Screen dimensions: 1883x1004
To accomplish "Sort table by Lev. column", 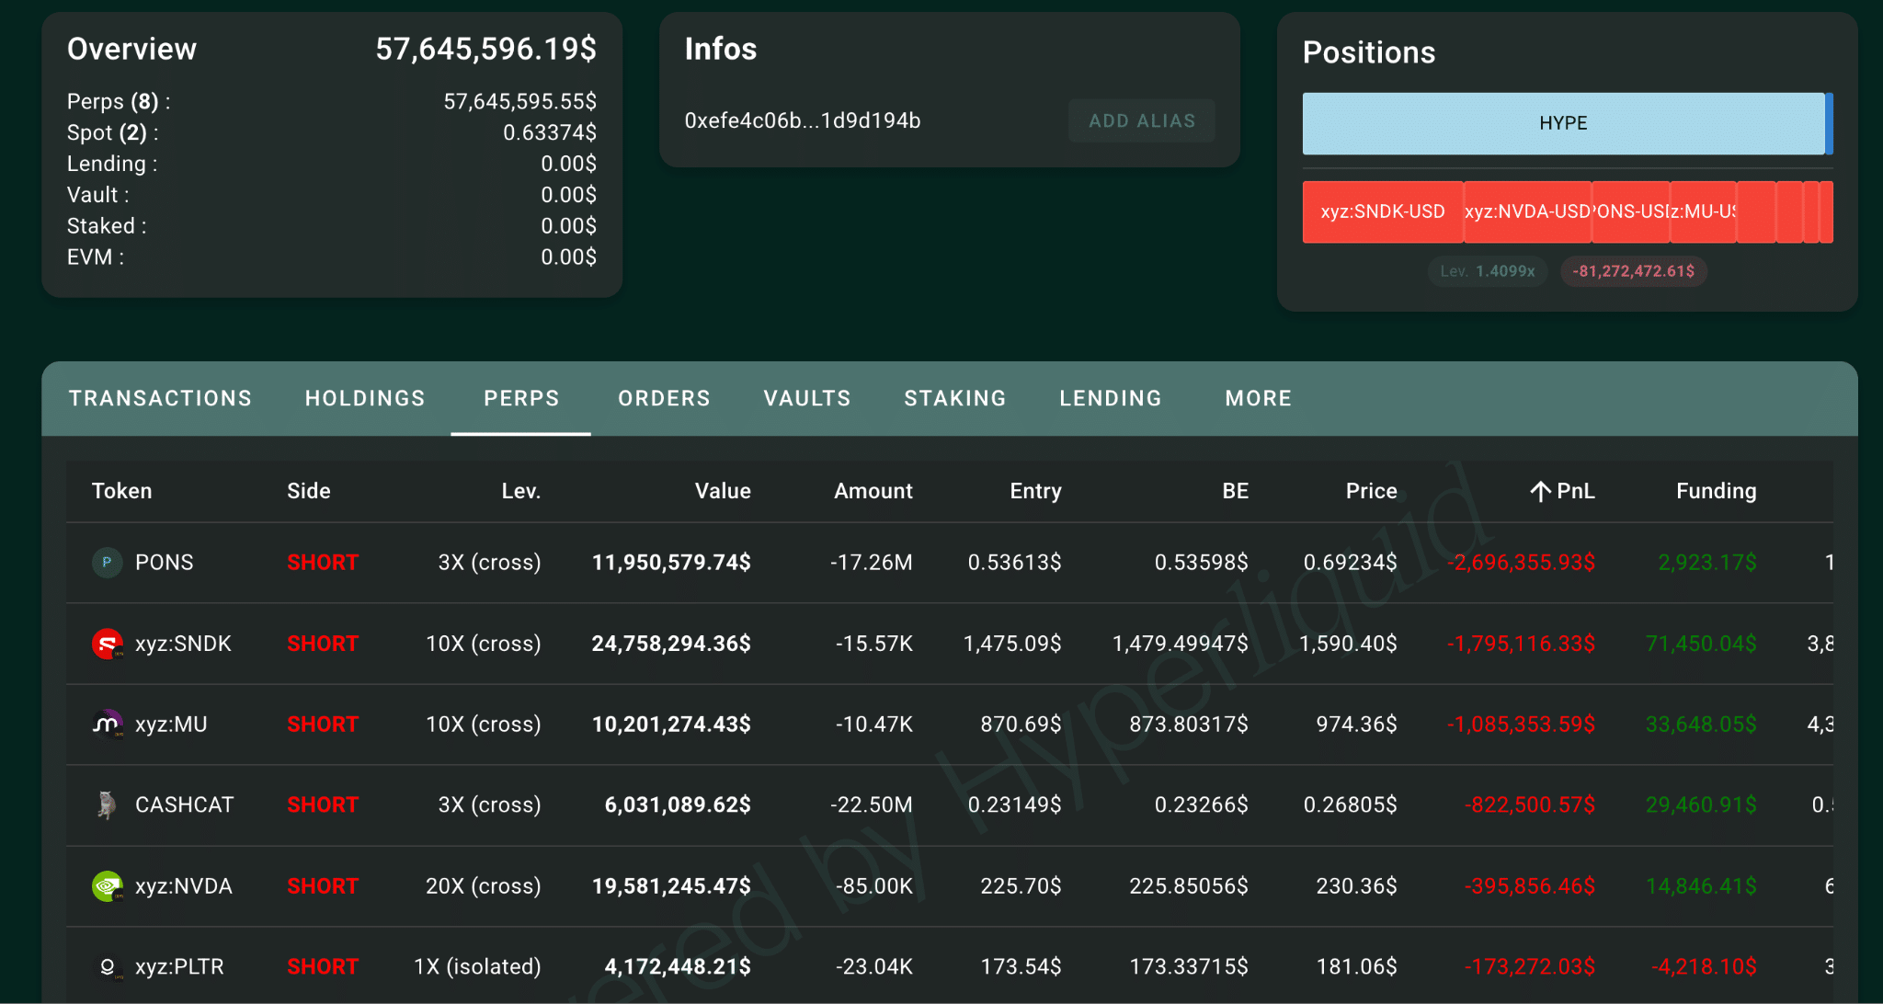I will 521,491.
